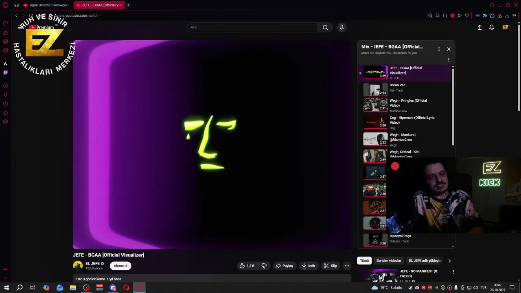
Task: Click the playlist panel scrollbar thumb
Action: coord(453,107)
